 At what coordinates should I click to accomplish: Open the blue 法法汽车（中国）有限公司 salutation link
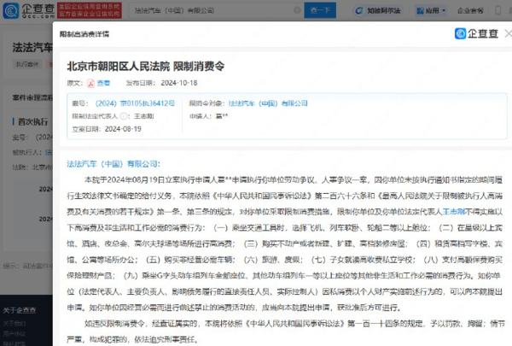[x=113, y=164]
